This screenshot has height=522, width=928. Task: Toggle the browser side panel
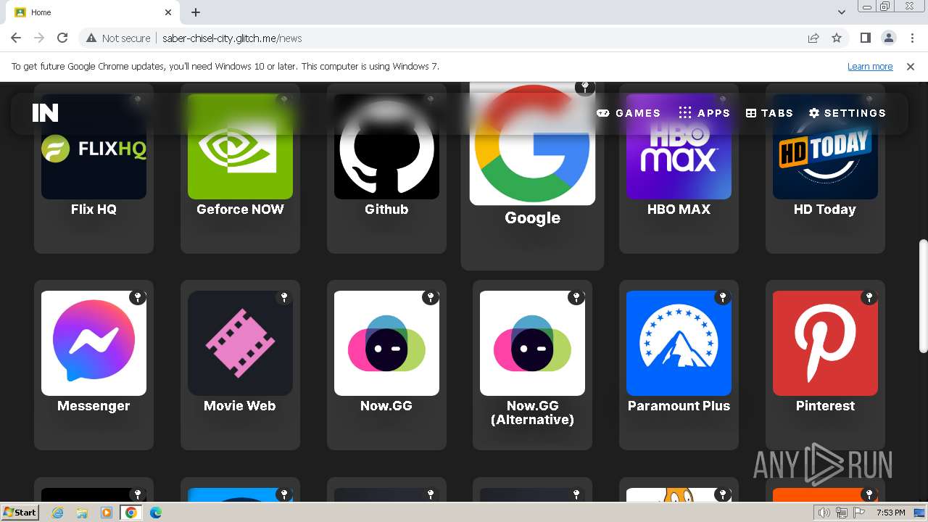(x=865, y=38)
